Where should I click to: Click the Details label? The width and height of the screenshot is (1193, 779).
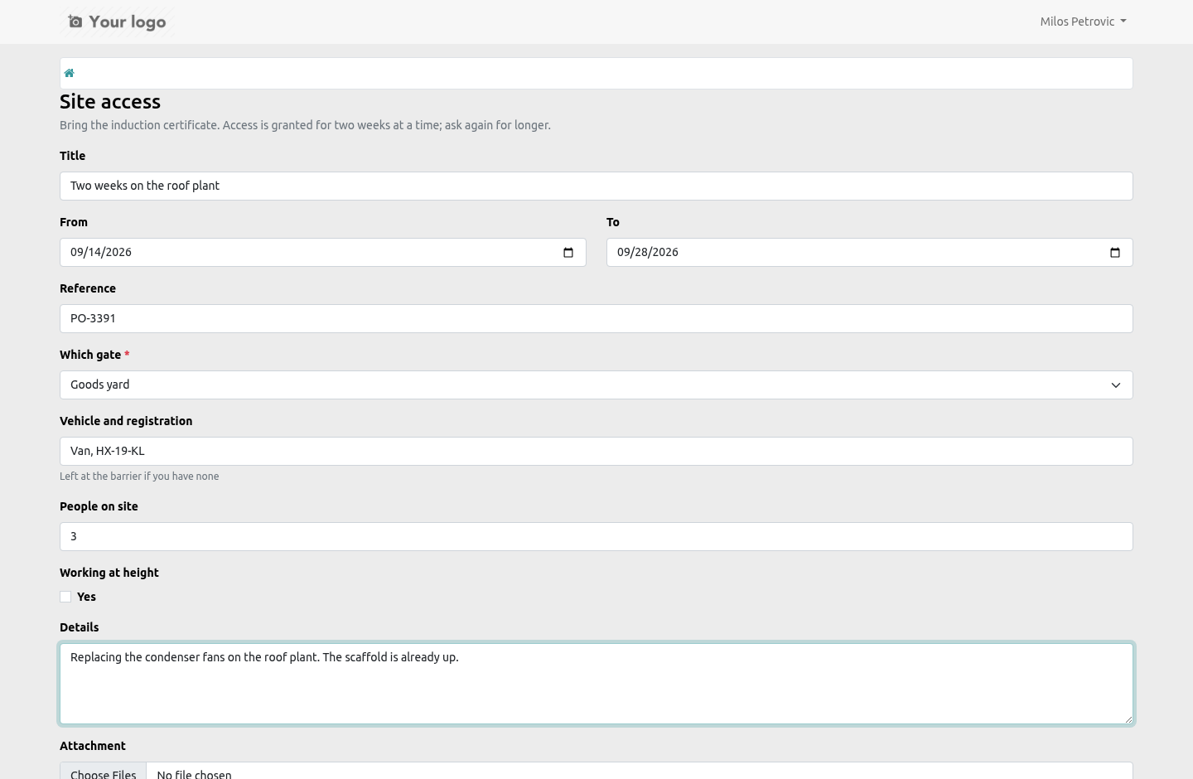(x=80, y=627)
